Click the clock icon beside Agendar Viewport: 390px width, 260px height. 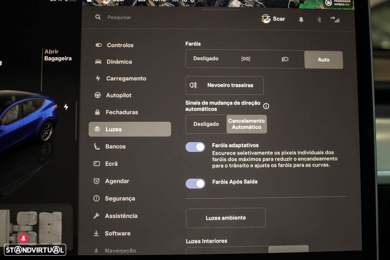coord(96,181)
